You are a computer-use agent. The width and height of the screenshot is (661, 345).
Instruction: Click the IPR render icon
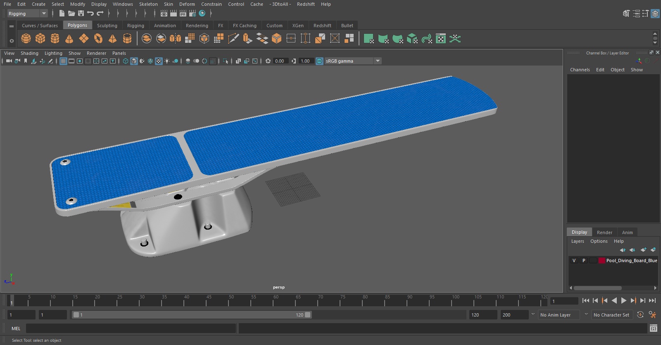click(183, 14)
